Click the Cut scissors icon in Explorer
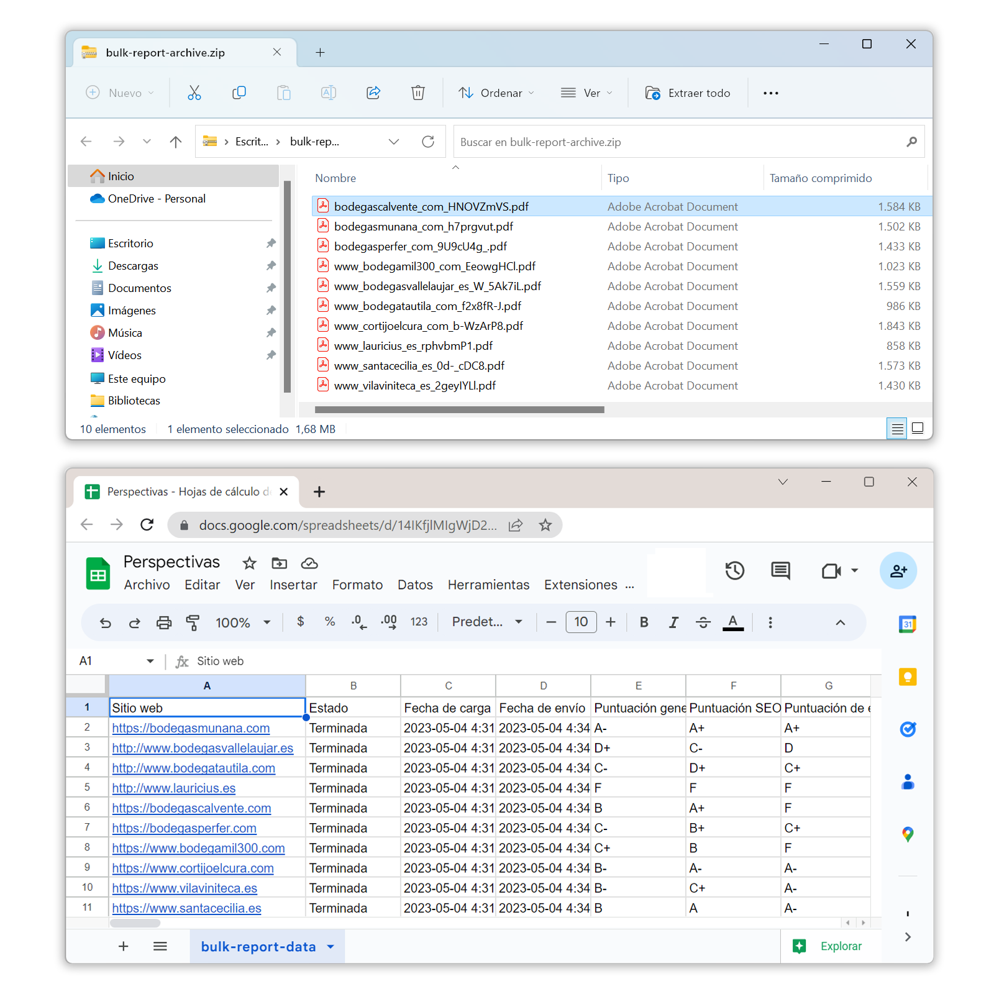The height and width of the screenshot is (994, 994). 194,93
